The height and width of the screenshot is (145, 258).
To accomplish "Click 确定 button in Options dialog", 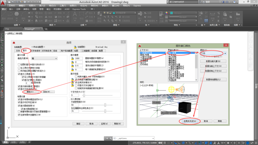I will [78, 124].
